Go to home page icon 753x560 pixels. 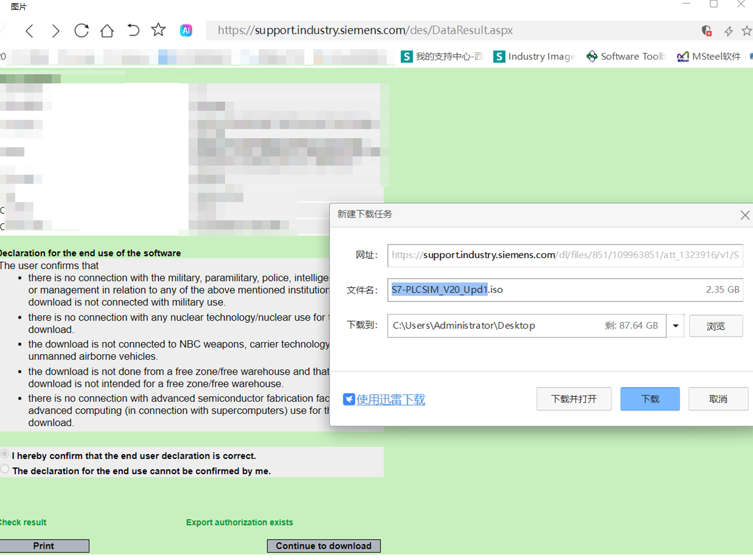107,30
